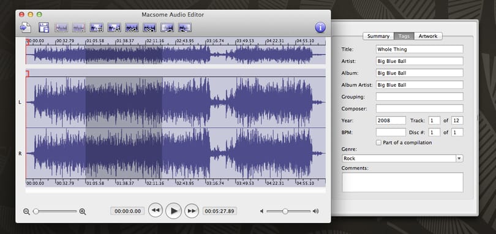Image resolution: width=496 pixels, height=234 pixels.
Task: Click the Year field showing 2008
Action: tap(391, 120)
